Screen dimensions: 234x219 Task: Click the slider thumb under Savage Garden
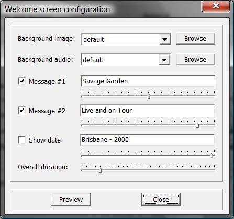(x=149, y=96)
